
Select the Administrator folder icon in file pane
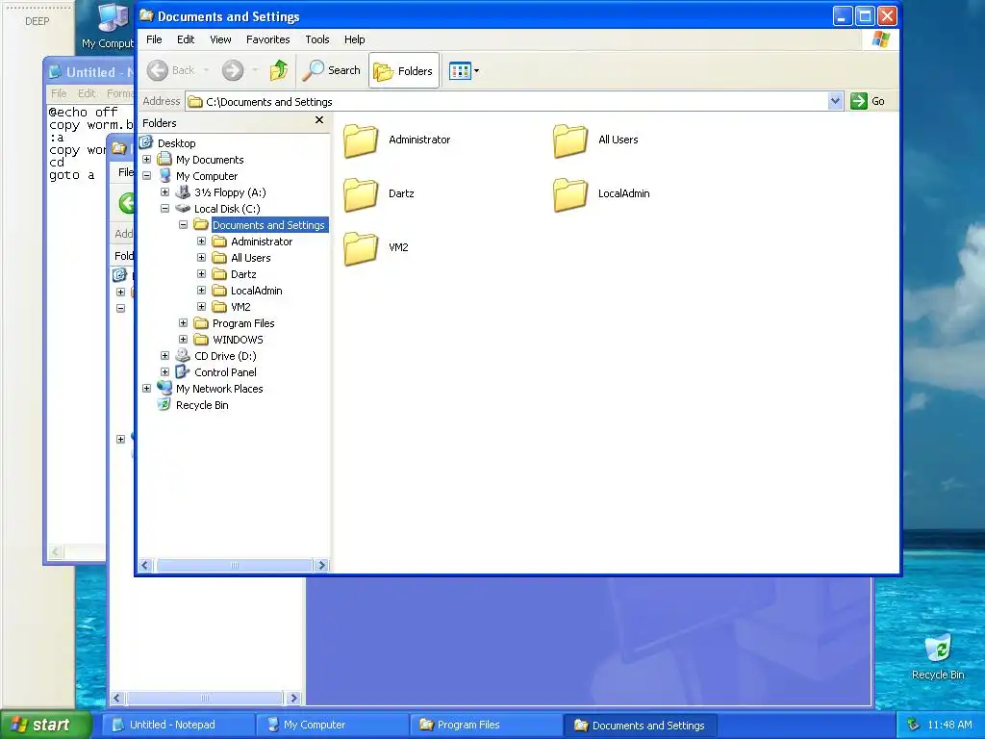tap(361, 140)
